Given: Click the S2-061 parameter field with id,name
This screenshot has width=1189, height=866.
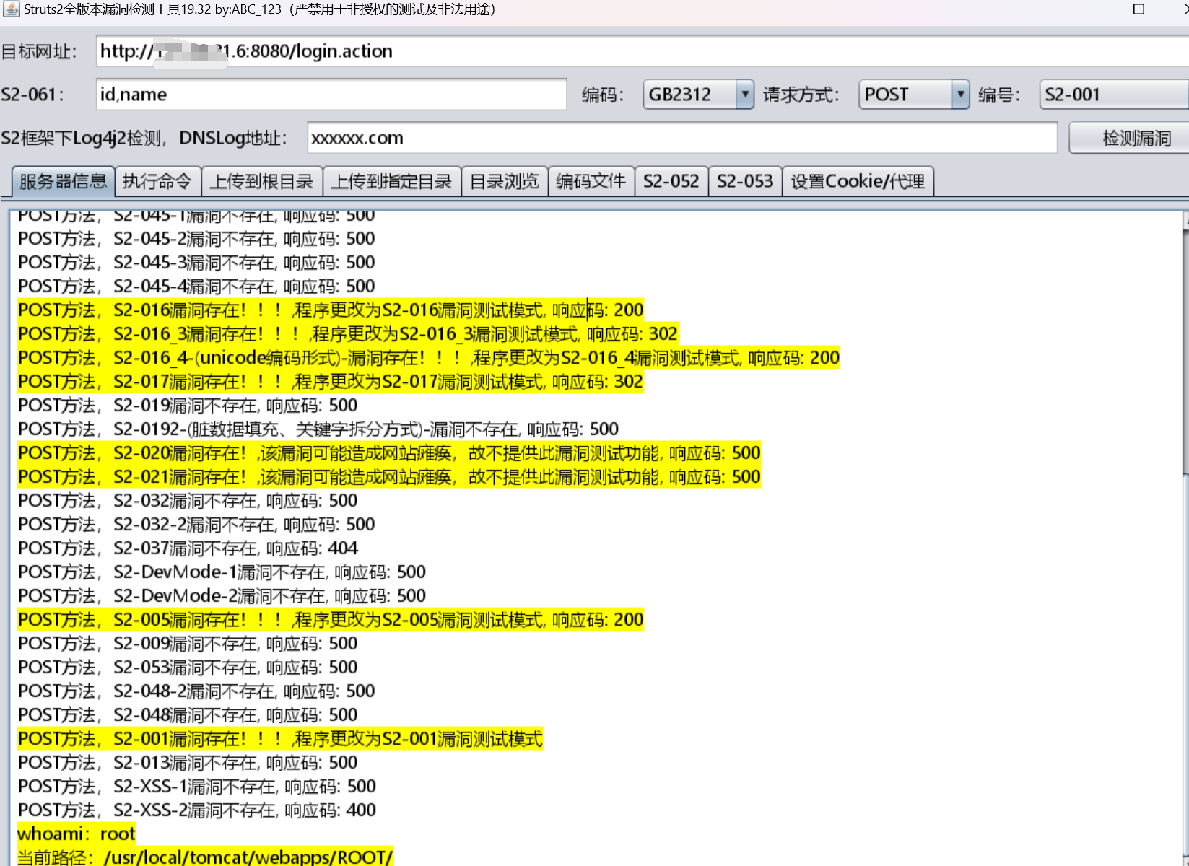Looking at the screenshot, I should point(331,95).
